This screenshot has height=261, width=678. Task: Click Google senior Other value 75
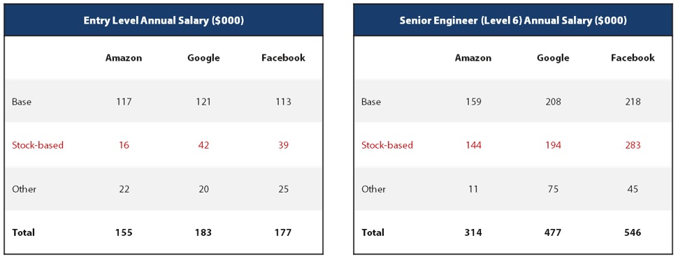coord(553,189)
